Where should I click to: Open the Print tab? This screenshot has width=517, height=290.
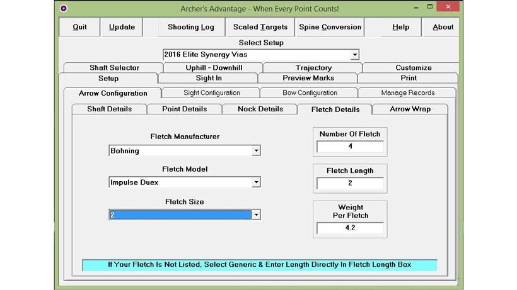[408, 78]
